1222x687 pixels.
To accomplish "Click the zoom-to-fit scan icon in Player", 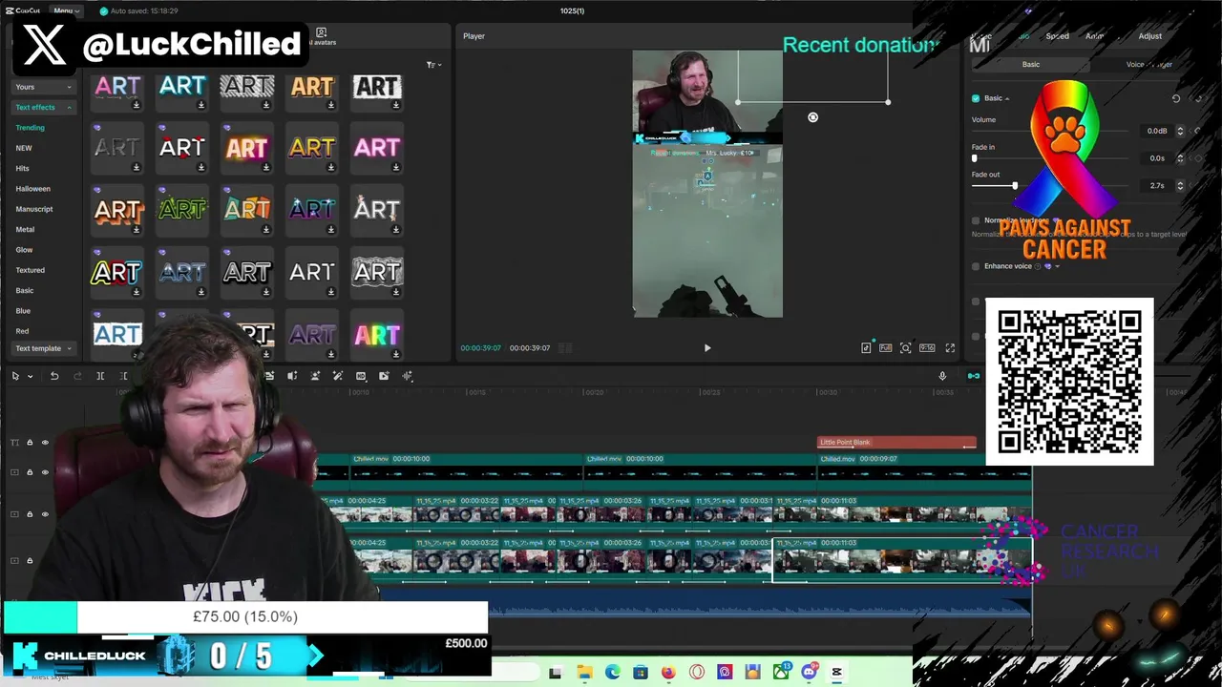I will (x=906, y=348).
